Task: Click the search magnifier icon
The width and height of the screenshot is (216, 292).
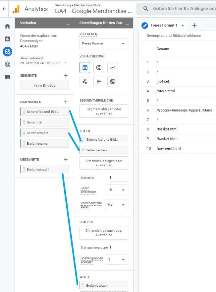Action: pyautogui.click(x=146, y=9)
